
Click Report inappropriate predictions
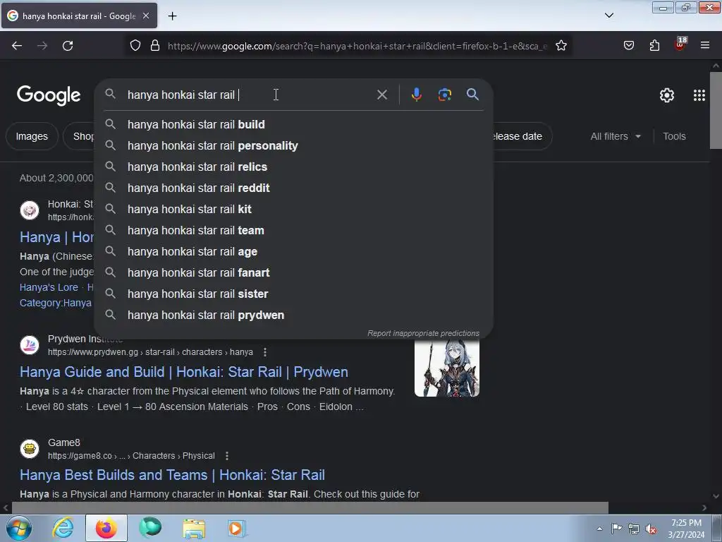click(423, 333)
